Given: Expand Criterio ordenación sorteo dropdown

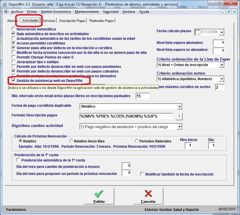Looking at the screenshot, I should 222,79.
